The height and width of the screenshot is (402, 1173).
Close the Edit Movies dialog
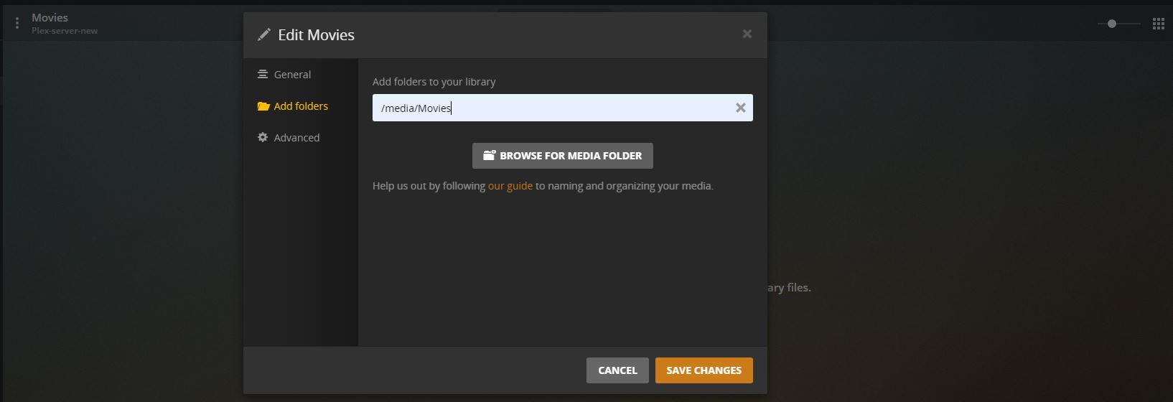tap(747, 34)
